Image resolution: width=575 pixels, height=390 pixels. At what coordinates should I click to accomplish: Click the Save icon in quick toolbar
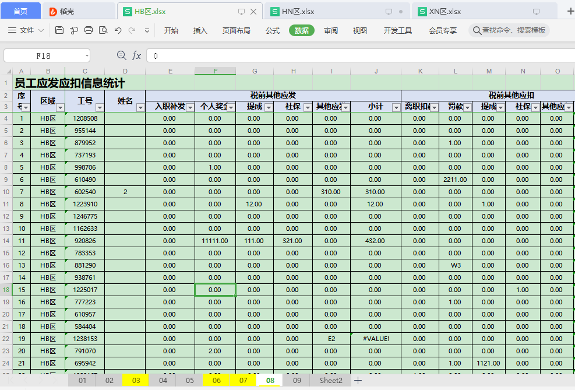click(x=59, y=30)
